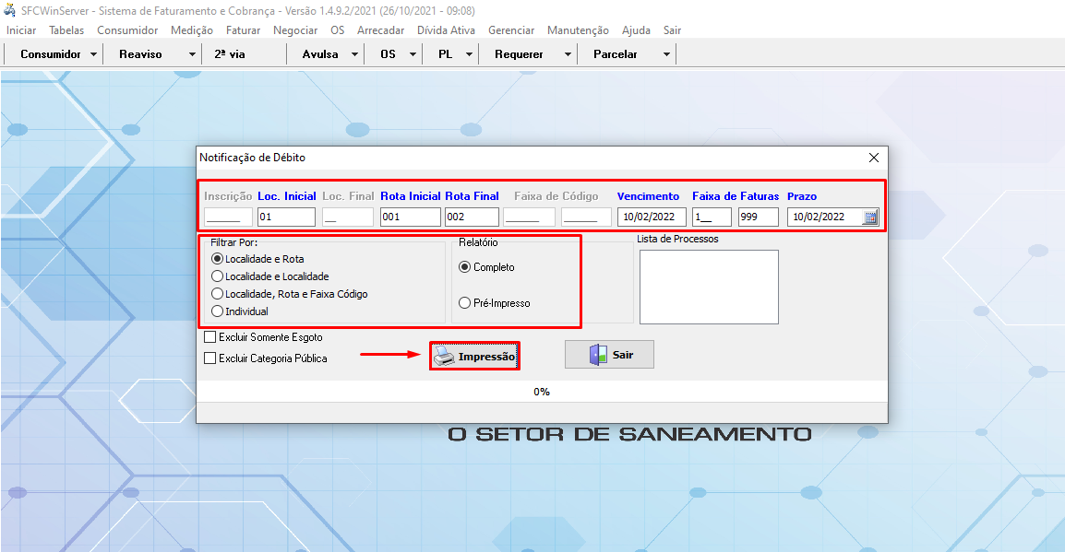Expand the Parcelar dropdown arrow

click(x=666, y=54)
